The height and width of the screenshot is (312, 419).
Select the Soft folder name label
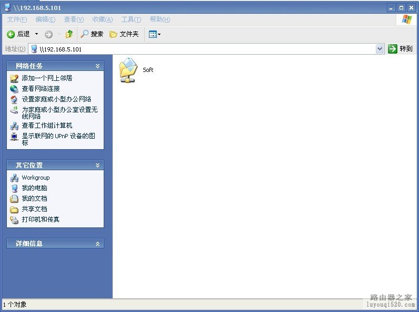148,70
